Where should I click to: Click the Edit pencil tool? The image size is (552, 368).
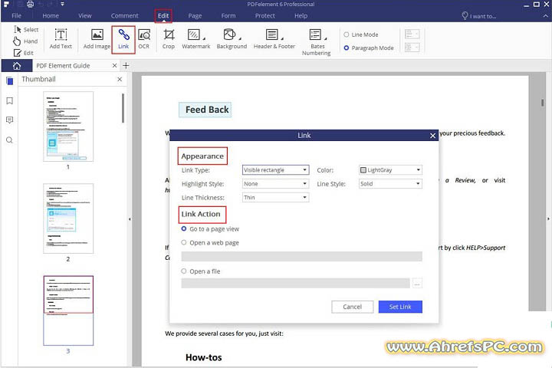pos(24,53)
